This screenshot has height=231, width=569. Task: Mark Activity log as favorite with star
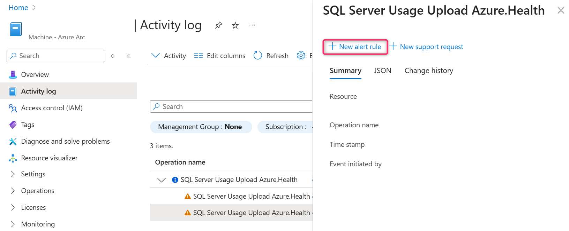tap(235, 25)
